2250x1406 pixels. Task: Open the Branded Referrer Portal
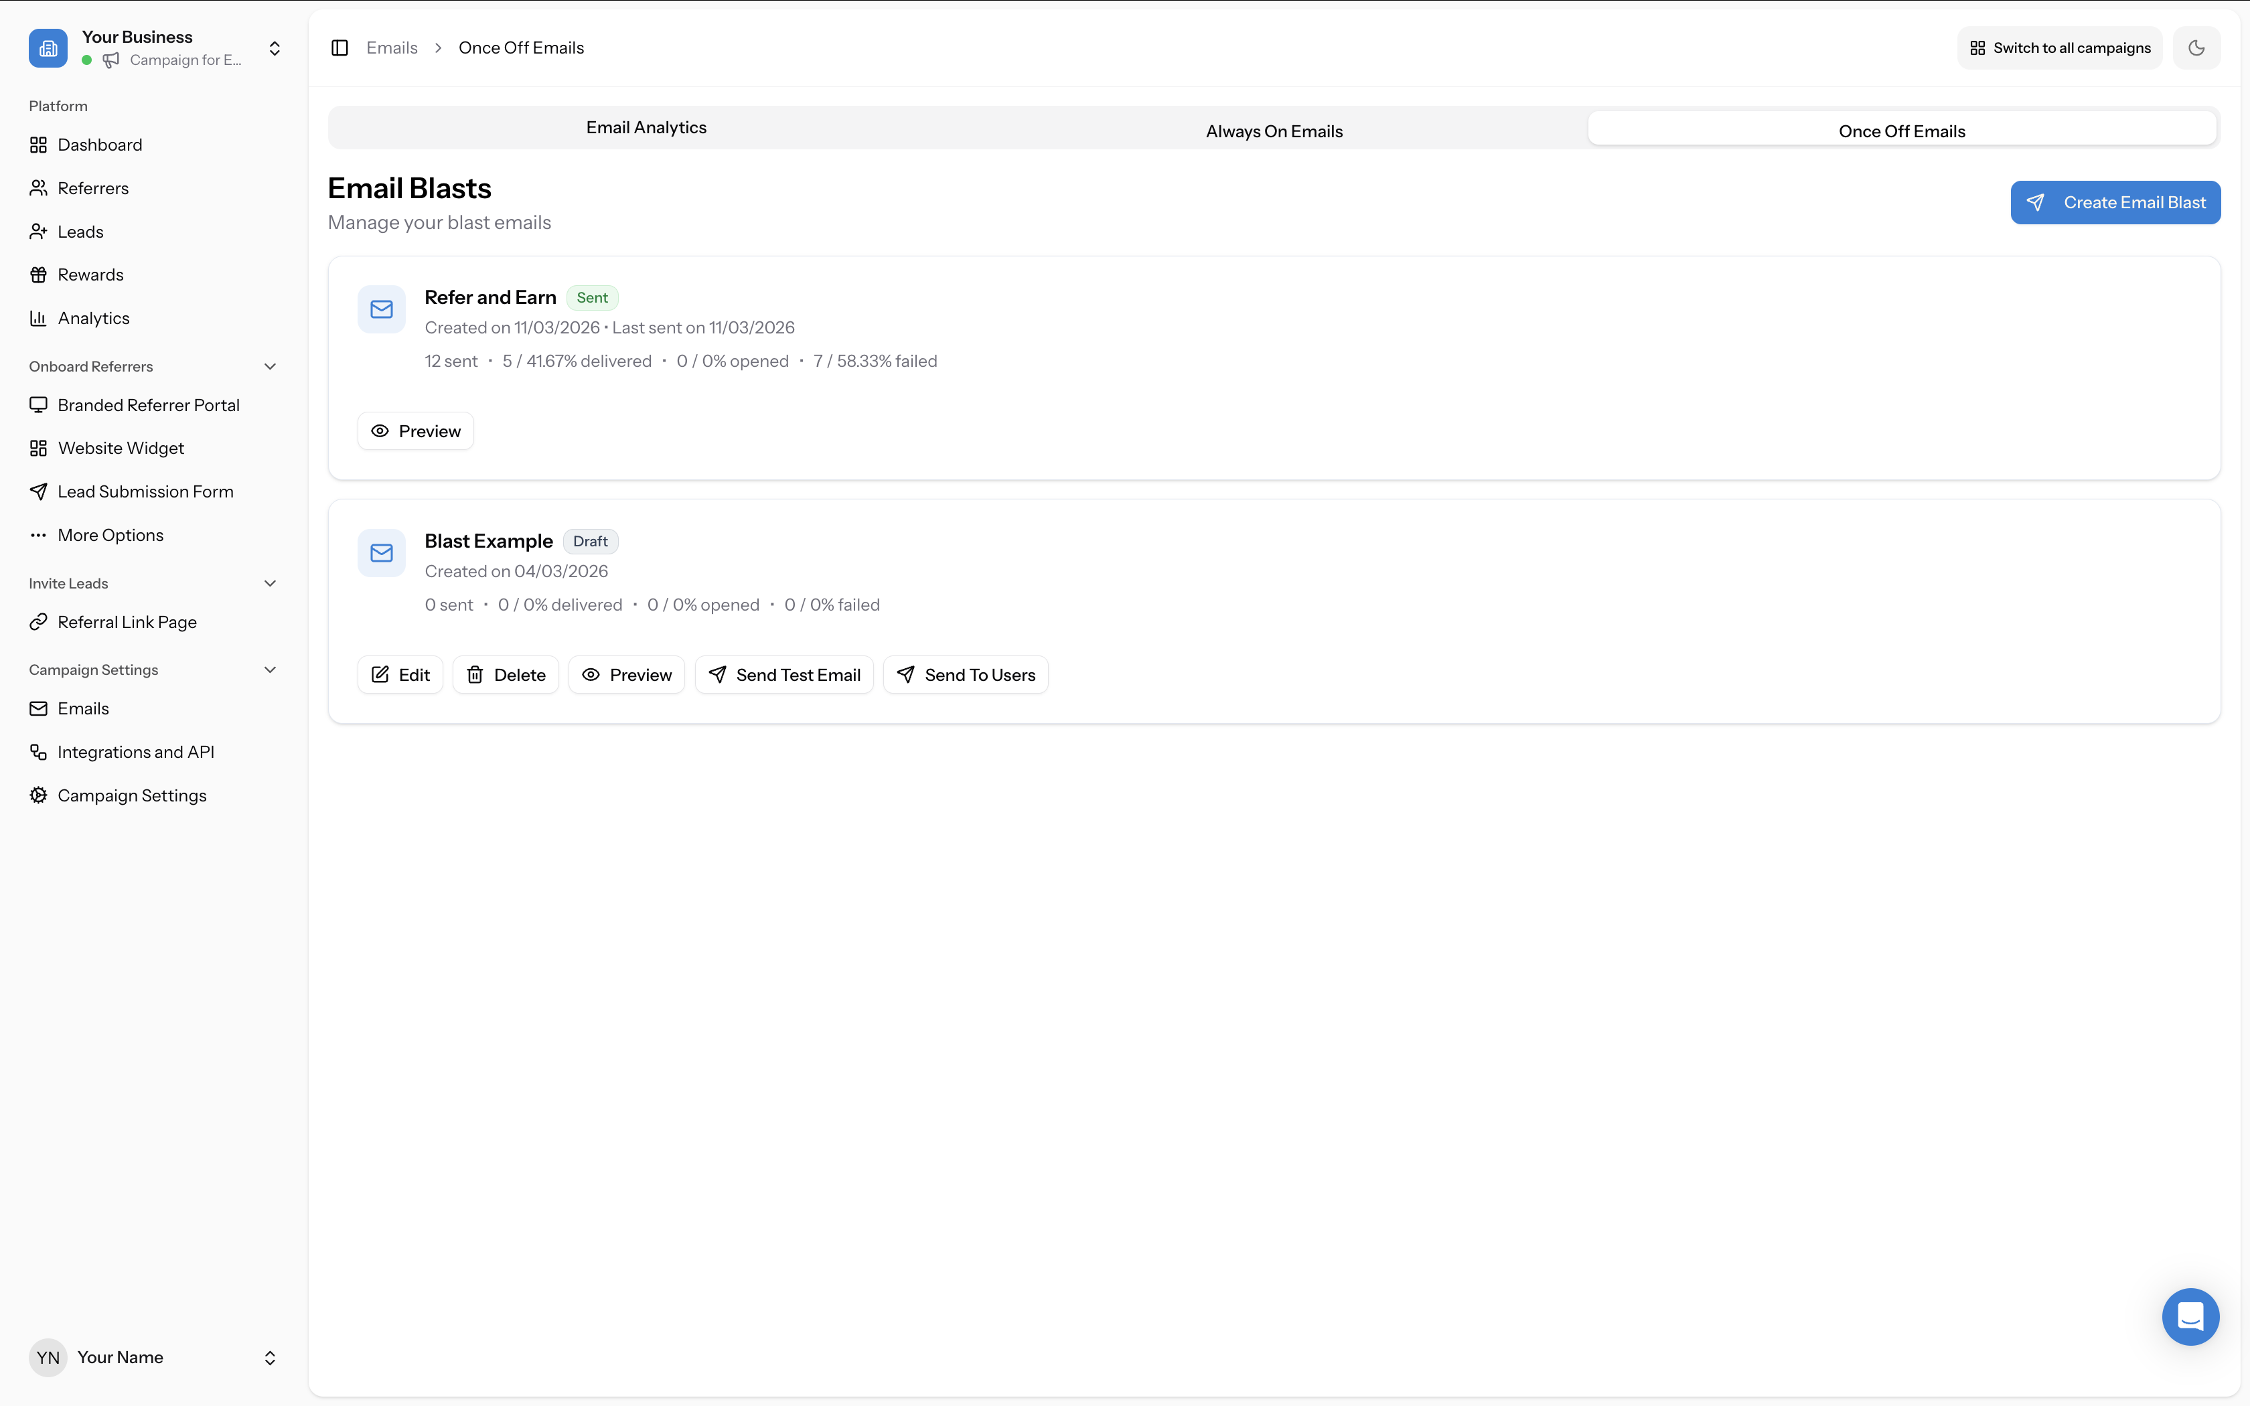pos(148,404)
